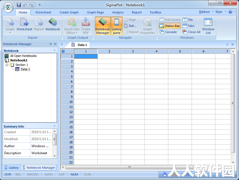The width and height of the screenshot is (239, 180).
Task: Click the Help question mark icon
Action: tap(230, 12)
